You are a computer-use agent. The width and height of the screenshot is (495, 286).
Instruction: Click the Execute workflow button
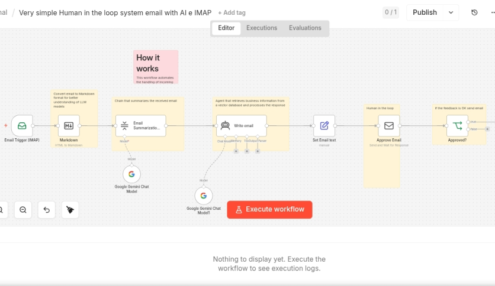point(269,210)
